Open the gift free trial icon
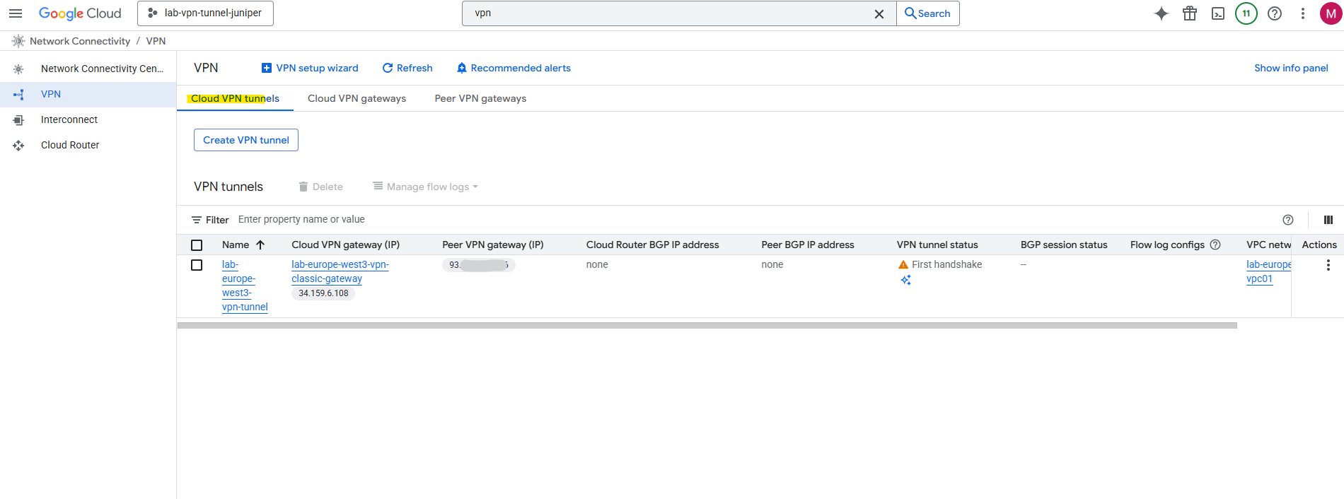1344x499 pixels. tap(1190, 13)
